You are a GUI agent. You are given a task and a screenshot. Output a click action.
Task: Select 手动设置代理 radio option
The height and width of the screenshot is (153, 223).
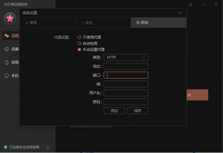[80, 50]
